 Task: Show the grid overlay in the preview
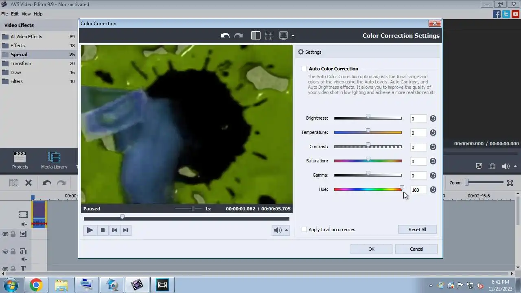(269, 36)
